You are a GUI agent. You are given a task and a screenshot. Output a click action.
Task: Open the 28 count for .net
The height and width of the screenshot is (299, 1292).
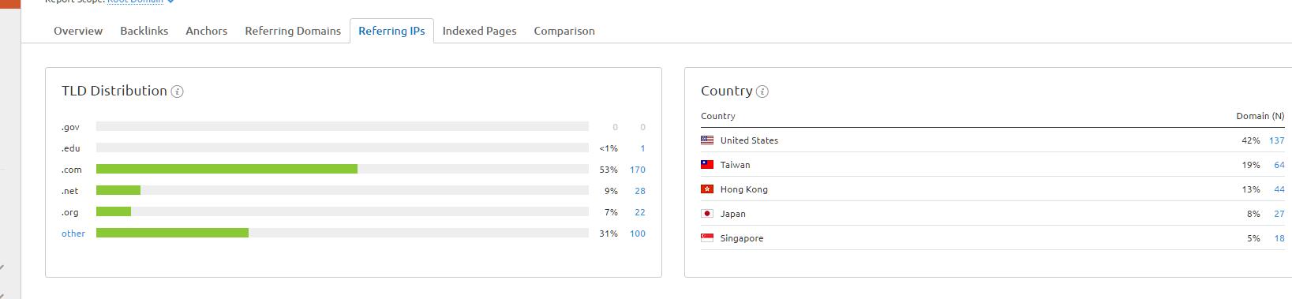[640, 191]
